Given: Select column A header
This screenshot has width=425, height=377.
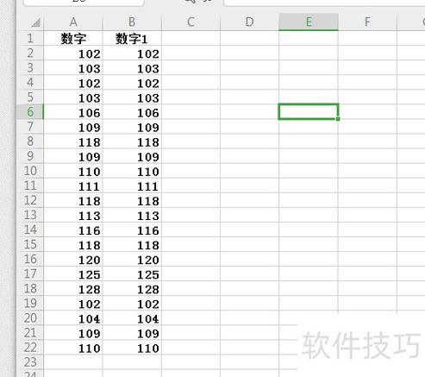Looking at the screenshot, I should 73,22.
